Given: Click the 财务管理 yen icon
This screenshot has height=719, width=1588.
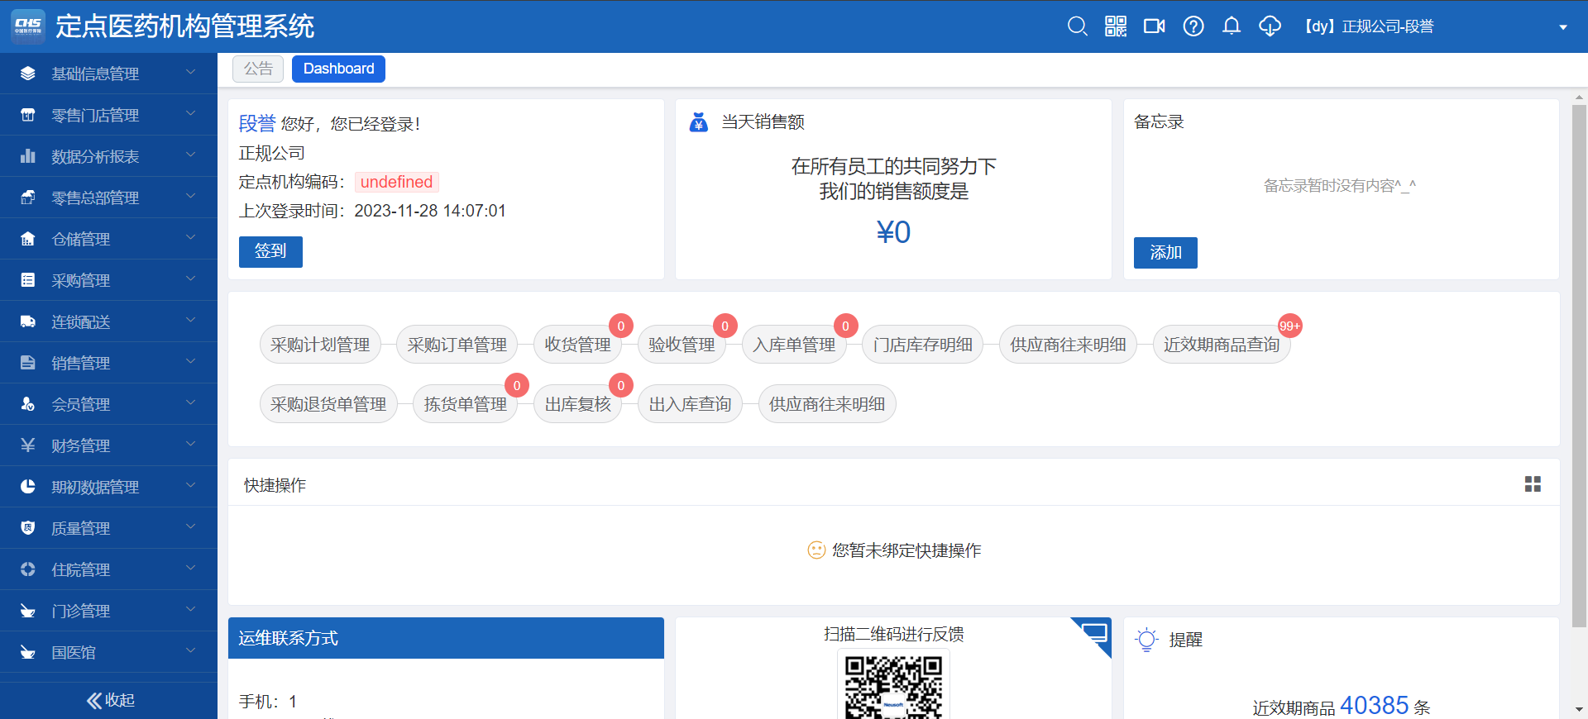Looking at the screenshot, I should tap(27, 445).
